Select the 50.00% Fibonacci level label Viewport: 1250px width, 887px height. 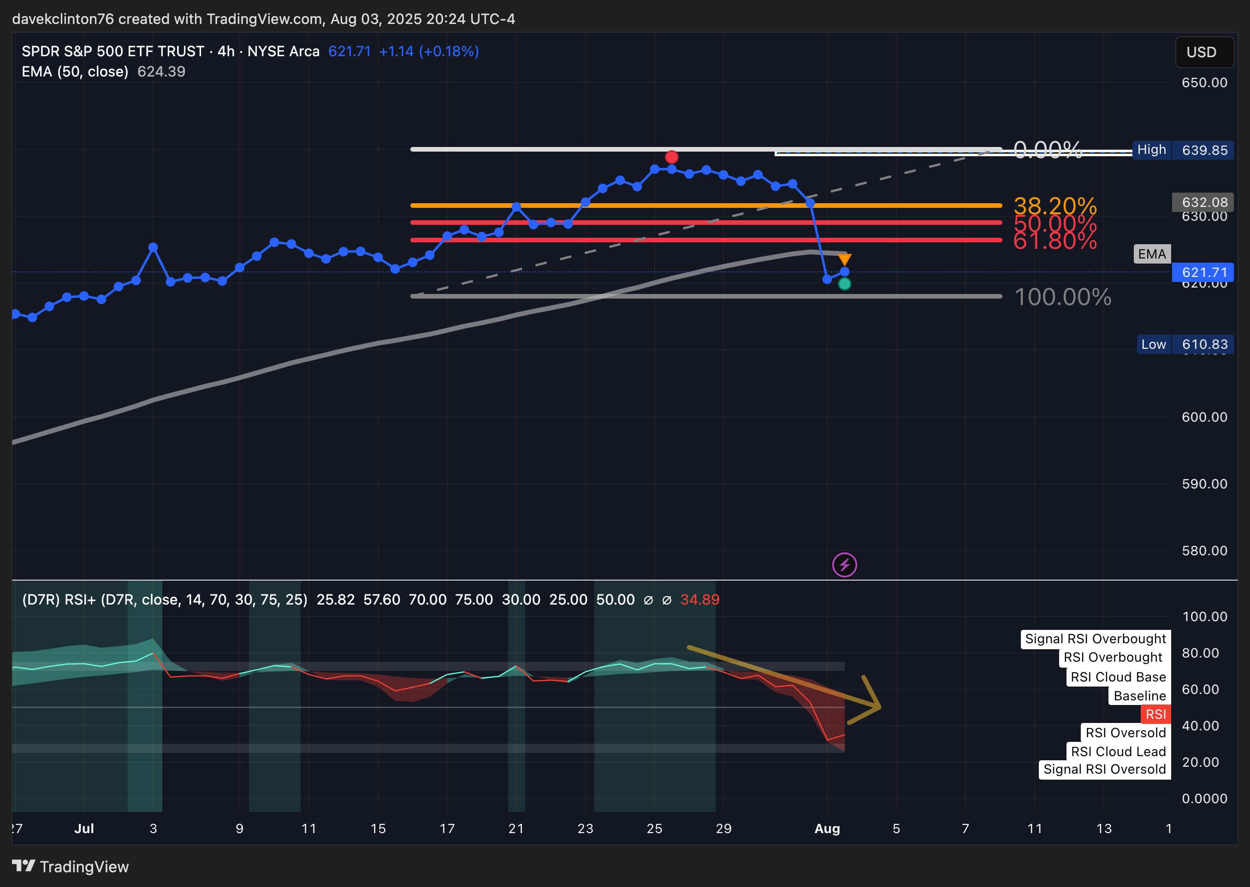pos(1055,223)
